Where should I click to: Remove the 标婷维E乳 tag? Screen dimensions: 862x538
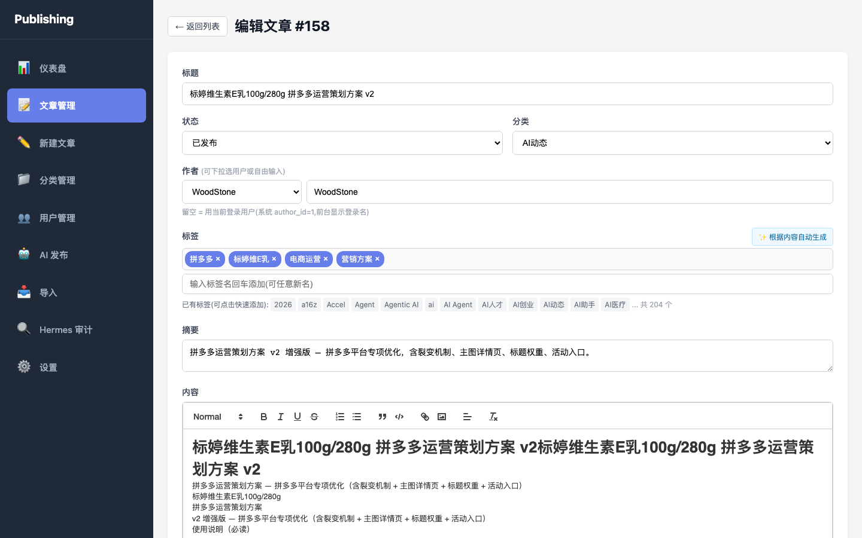tap(274, 259)
